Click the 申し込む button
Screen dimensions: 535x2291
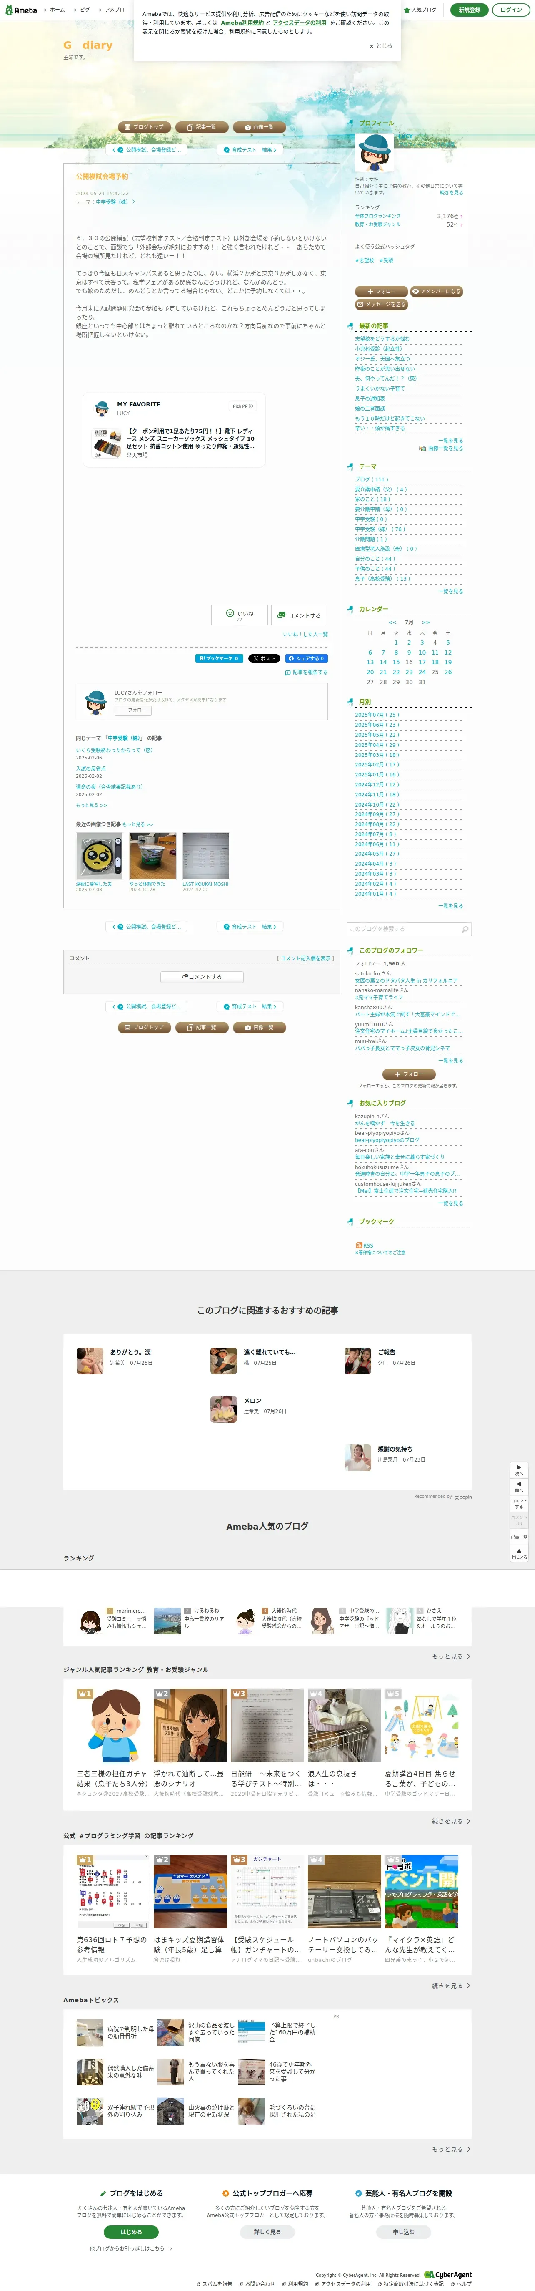coord(403,2231)
